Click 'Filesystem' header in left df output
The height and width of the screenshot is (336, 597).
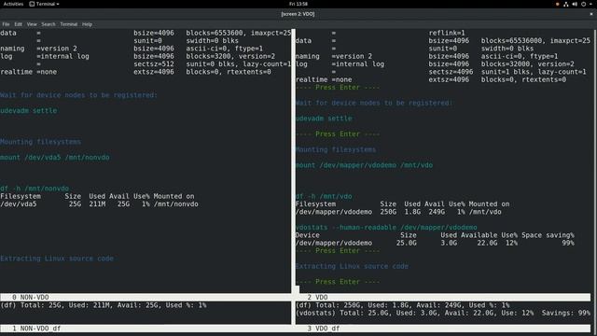[x=21, y=197]
